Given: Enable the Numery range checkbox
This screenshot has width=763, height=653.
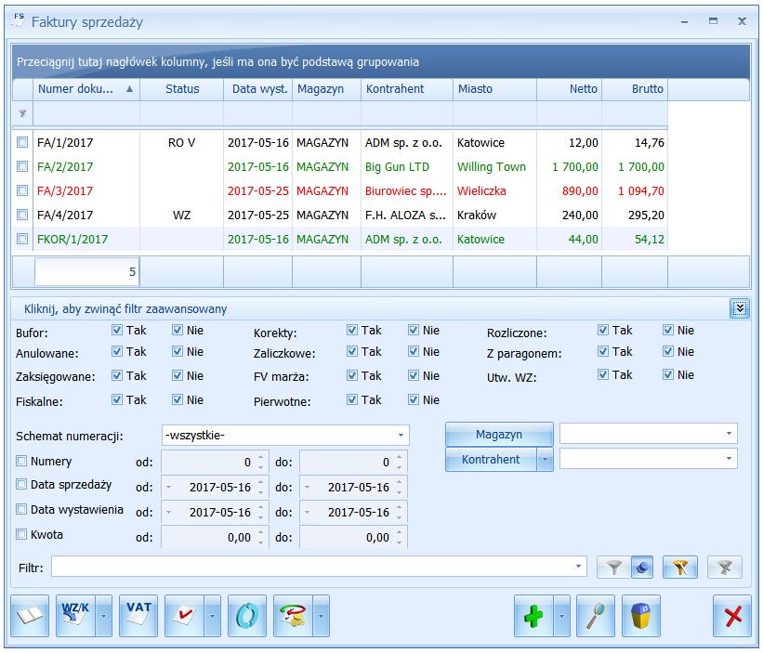Looking at the screenshot, I should pyautogui.click(x=21, y=461).
